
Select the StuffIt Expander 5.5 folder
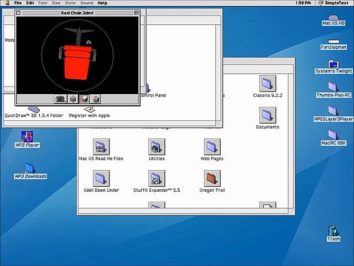[x=157, y=182]
